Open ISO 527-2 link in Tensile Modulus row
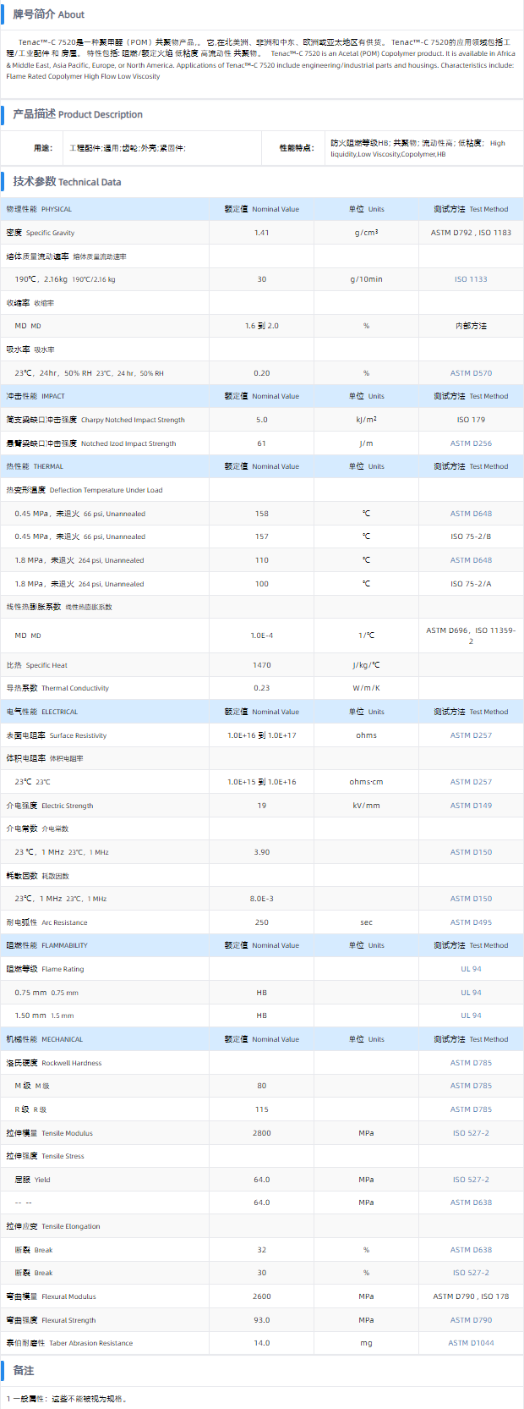Image resolution: width=524 pixels, height=1409 pixels. coord(471,1133)
